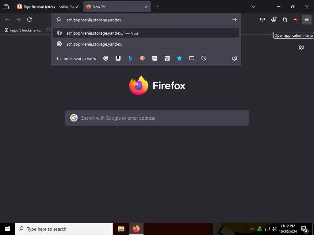Click Type here to search taskbar box
Viewport: 314px width, 235px height.
[64, 229]
